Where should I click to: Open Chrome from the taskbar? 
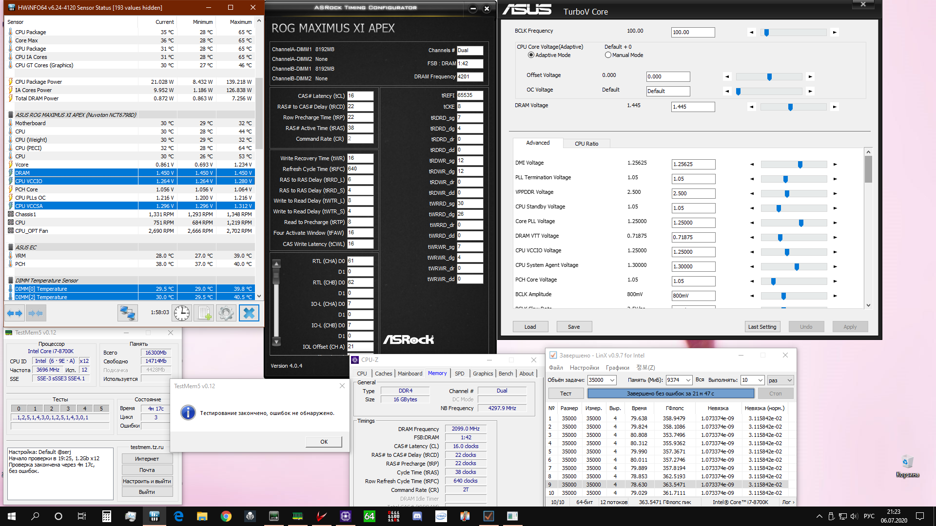(226, 516)
